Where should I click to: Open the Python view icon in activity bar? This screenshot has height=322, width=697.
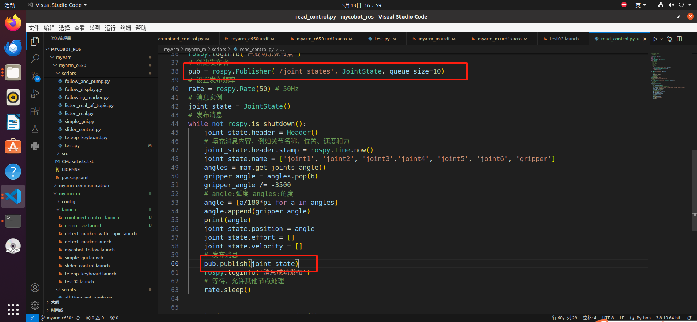click(35, 146)
